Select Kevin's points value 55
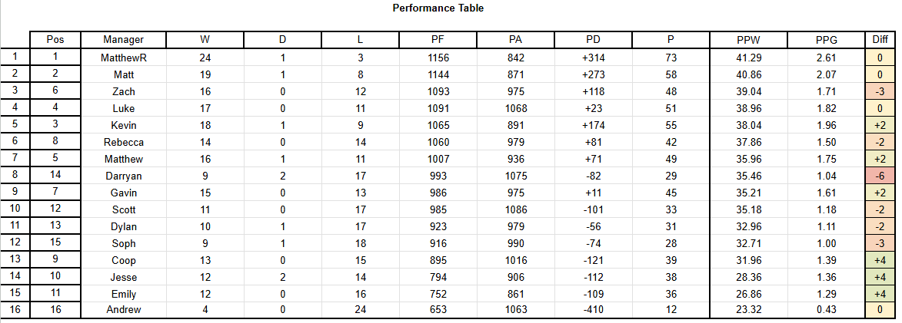The height and width of the screenshot is (323, 902). (x=671, y=125)
